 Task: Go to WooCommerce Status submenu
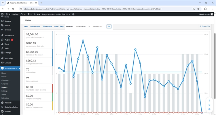(x=4, y=95)
